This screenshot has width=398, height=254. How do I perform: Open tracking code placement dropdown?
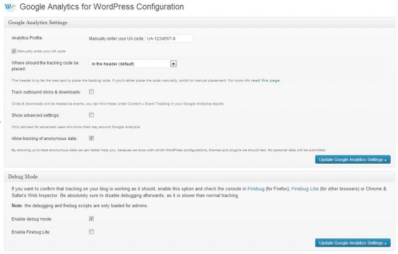click(x=133, y=63)
